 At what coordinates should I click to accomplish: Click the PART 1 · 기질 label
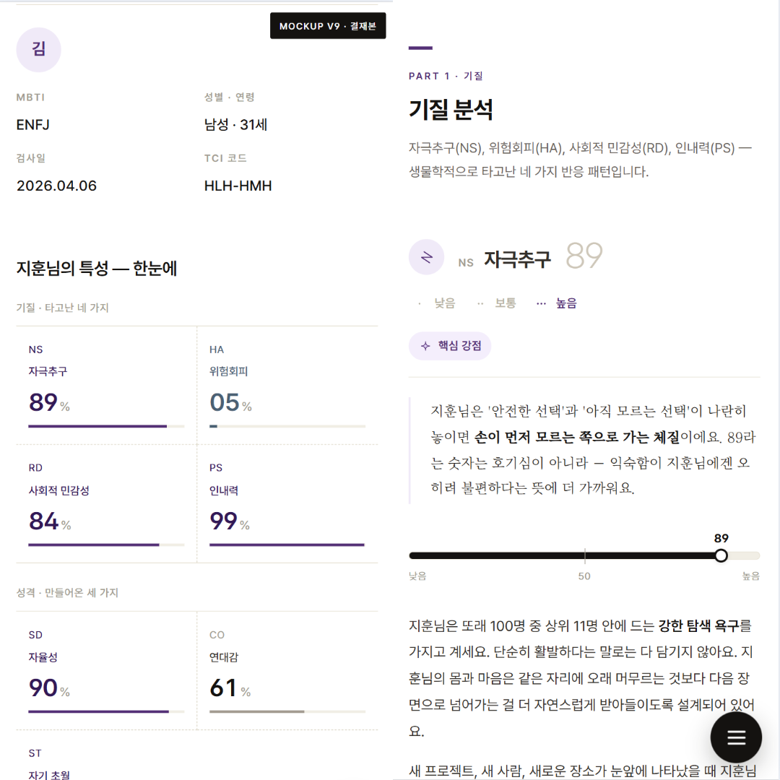click(446, 76)
